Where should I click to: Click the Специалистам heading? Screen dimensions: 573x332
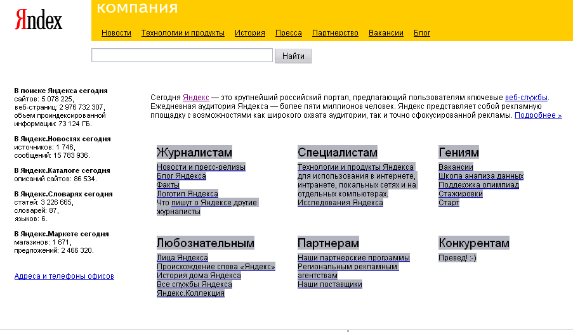(338, 153)
